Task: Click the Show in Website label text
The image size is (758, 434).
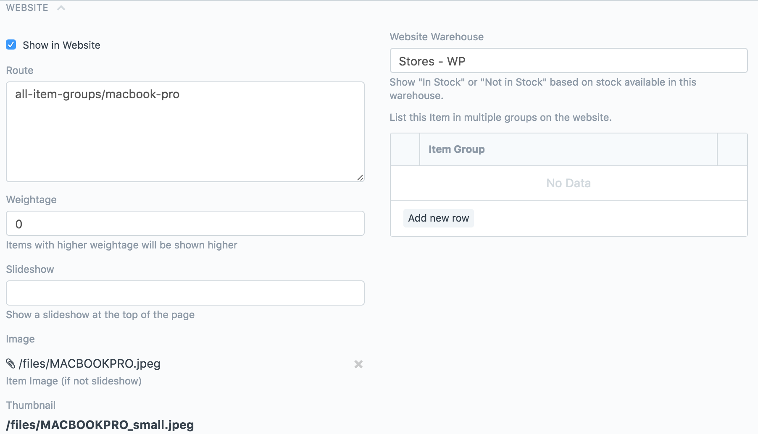Action: tap(61, 45)
